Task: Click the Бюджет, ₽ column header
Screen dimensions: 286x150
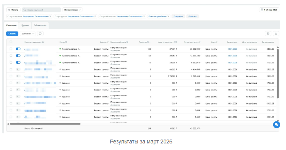Action: 104,42
